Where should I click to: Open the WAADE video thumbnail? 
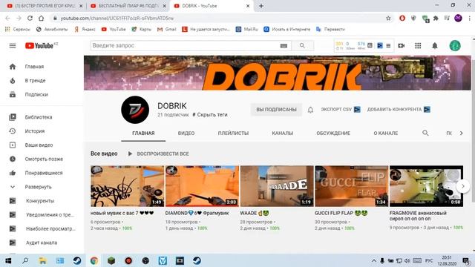point(277,186)
